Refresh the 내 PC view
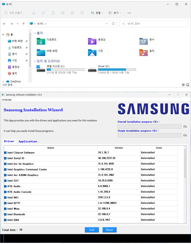The width and height of the screenshot is (191, 244). click(x=113, y=23)
